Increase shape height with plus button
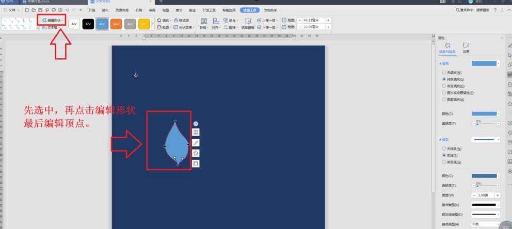Viewport: 512px width, 229px height. pos(328,20)
